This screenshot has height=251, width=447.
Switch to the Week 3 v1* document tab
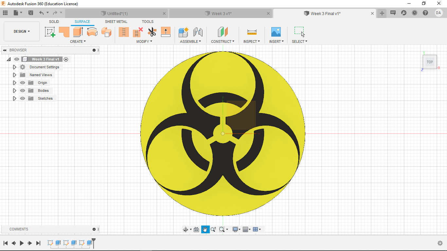click(x=221, y=13)
